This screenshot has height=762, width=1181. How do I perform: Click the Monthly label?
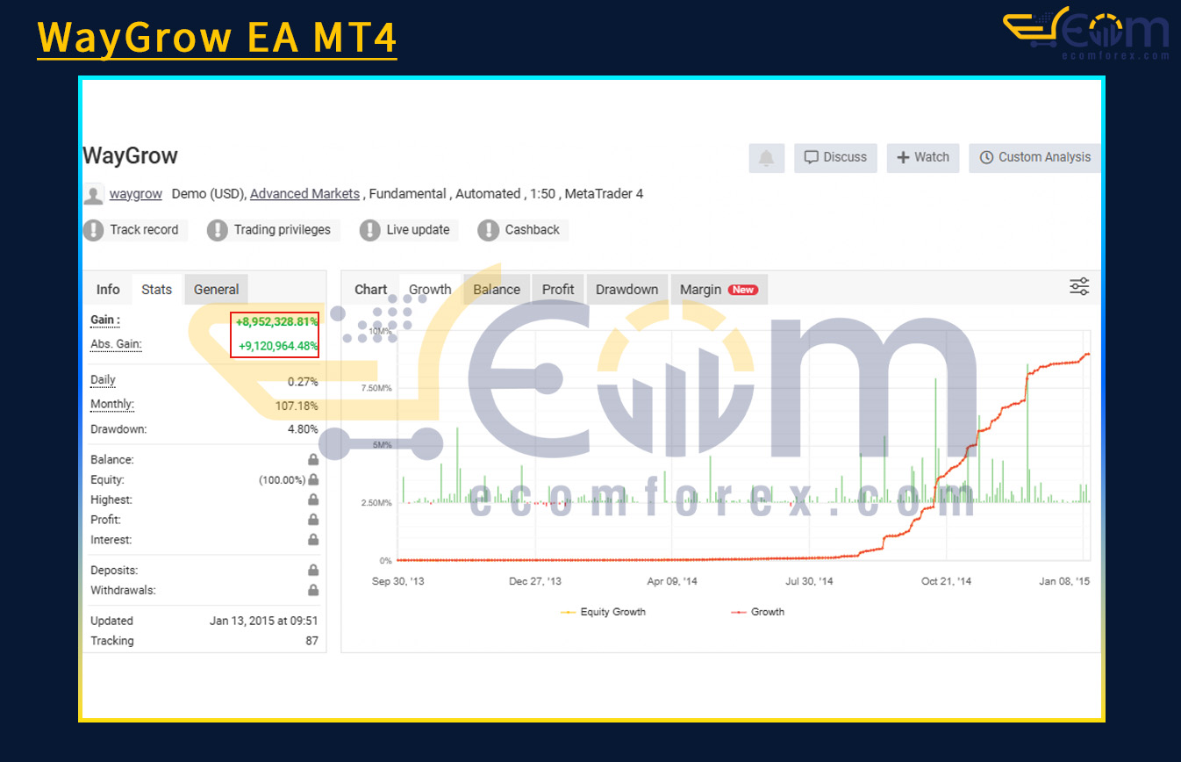tap(112, 405)
